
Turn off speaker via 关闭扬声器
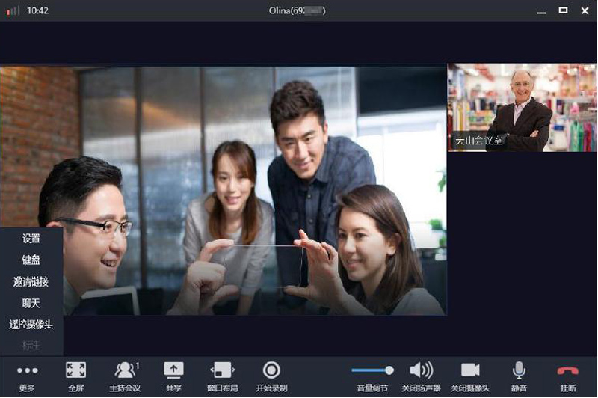click(421, 370)
